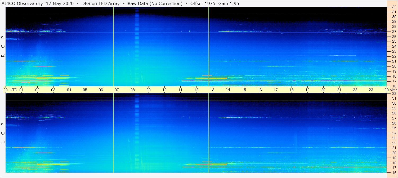Click the '13' hour label on time axis

tap(212, 90)
